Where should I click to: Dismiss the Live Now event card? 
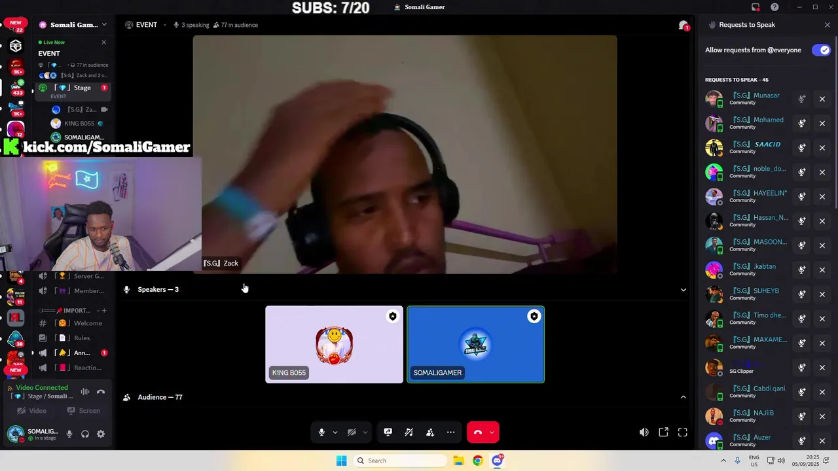point(103,43)
